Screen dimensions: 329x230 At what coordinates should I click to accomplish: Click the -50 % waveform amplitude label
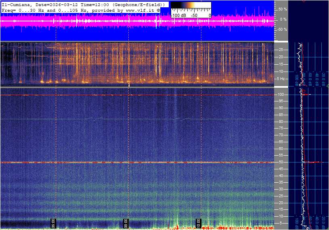(282, 30)
